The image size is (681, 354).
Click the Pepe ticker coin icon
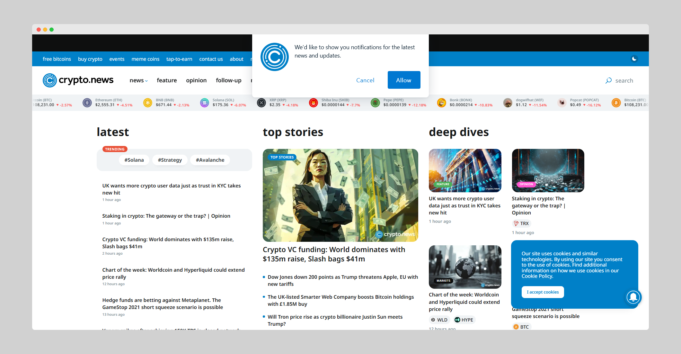click(x=375, y=103)
